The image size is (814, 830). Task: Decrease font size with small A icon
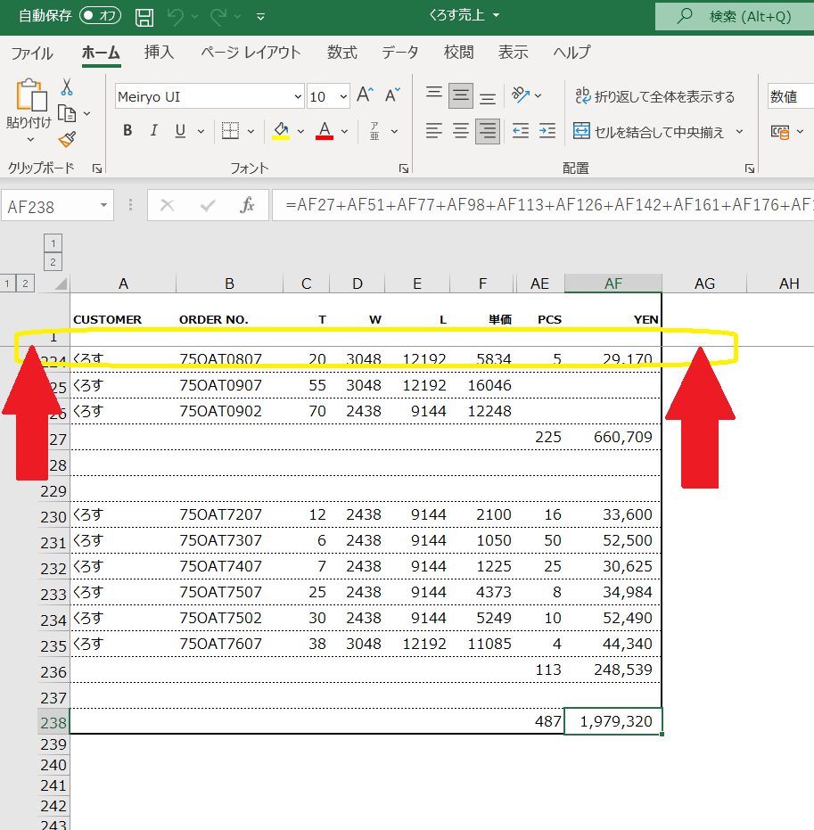392,95
